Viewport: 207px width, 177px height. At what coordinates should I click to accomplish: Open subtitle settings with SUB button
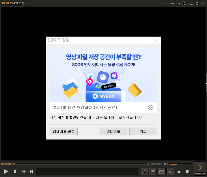(153, 172)
